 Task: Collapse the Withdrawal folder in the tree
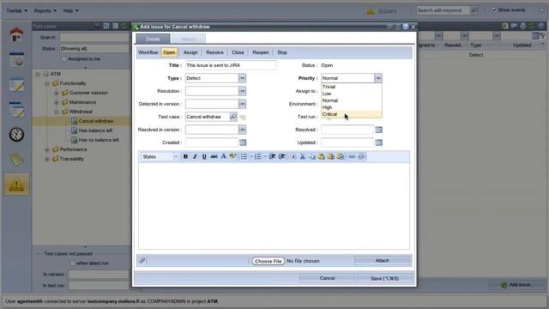tap(57, 112)
